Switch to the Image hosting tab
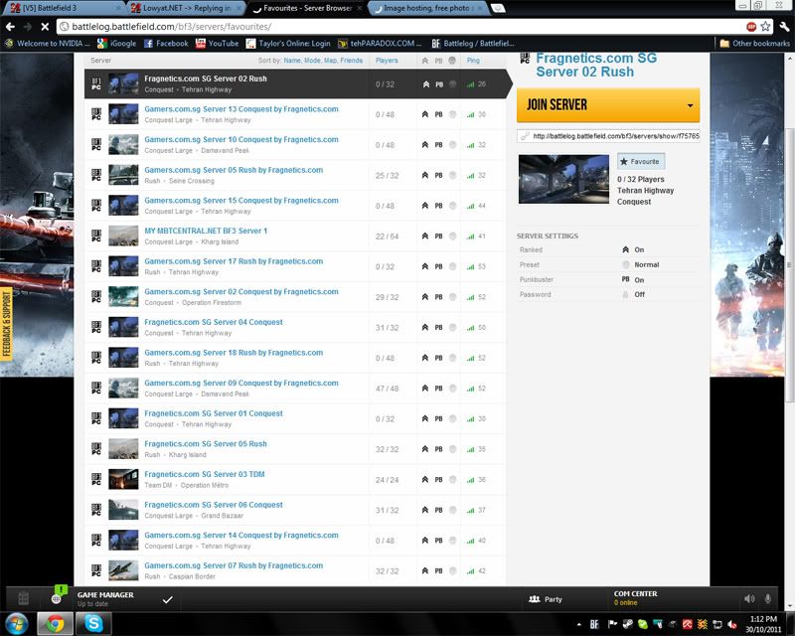Image resolution: width=795 pixels, height=636 pixels. [428, 8]
